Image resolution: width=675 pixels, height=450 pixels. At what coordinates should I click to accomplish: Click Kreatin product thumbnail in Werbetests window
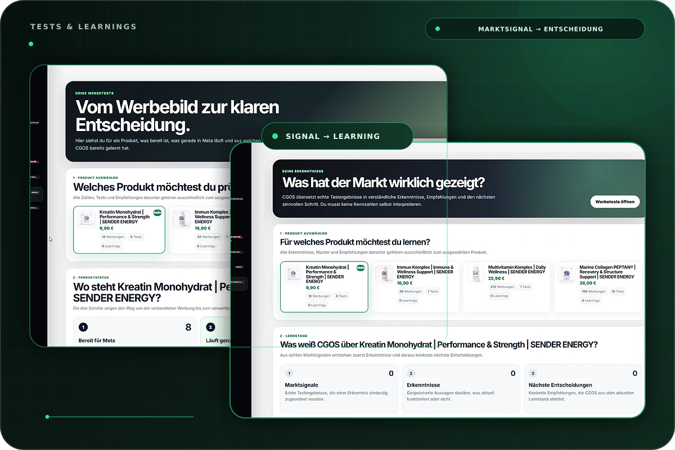87,219
